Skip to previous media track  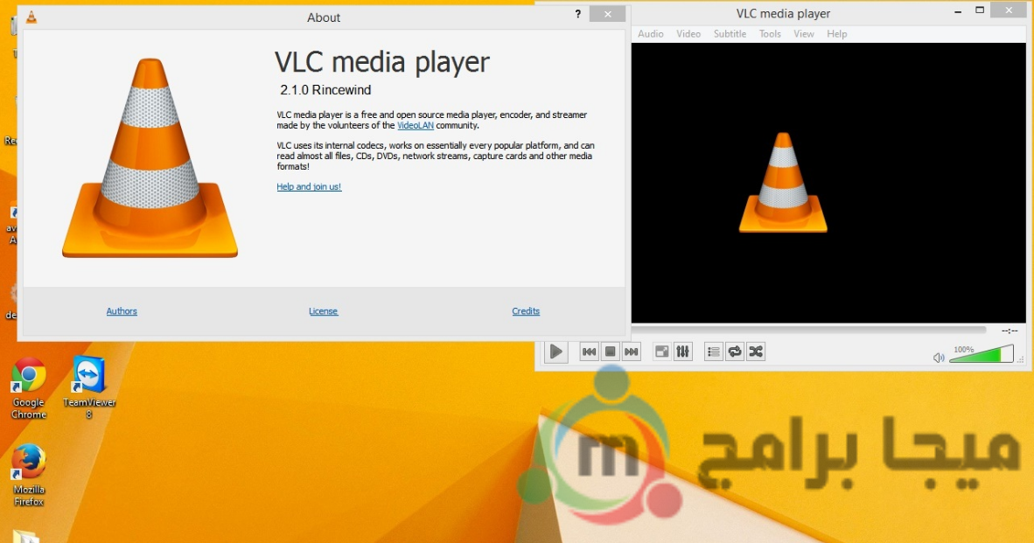pos(589,352)
